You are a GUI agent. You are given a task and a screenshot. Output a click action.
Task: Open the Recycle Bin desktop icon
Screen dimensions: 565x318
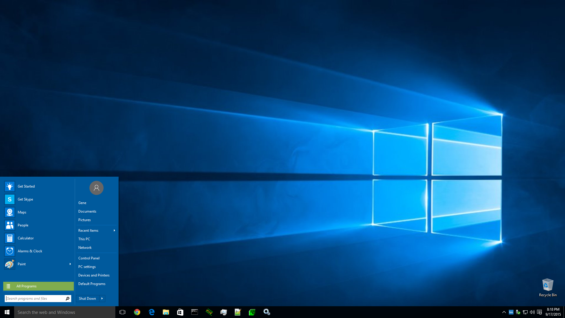click(x=547, y=287)
